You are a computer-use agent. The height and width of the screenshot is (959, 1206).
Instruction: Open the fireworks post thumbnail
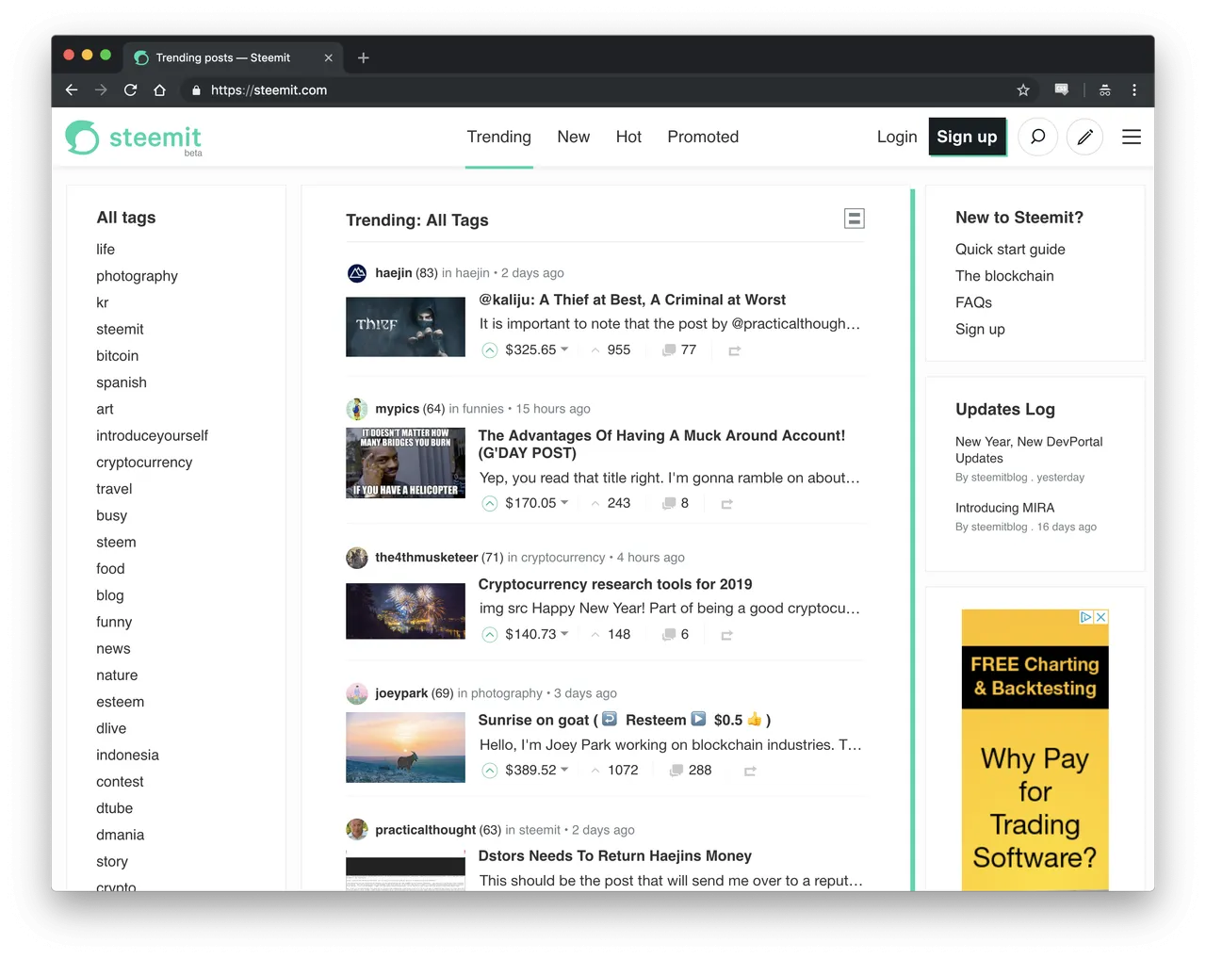405,611
